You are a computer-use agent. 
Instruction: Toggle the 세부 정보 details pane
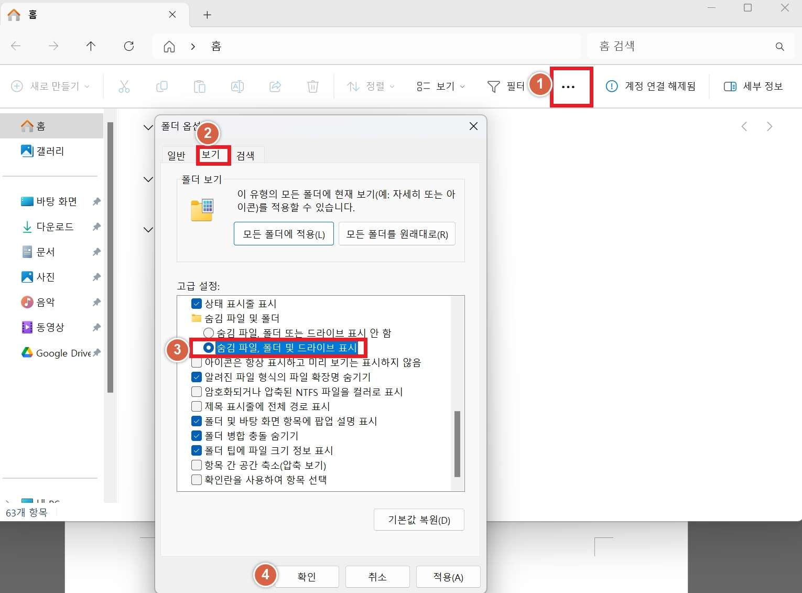[753, 87]
